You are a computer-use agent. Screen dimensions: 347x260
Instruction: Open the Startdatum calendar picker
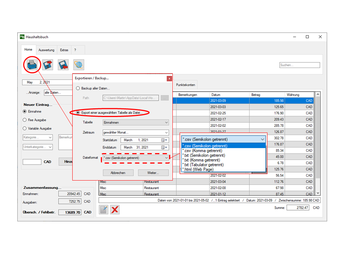164,140
